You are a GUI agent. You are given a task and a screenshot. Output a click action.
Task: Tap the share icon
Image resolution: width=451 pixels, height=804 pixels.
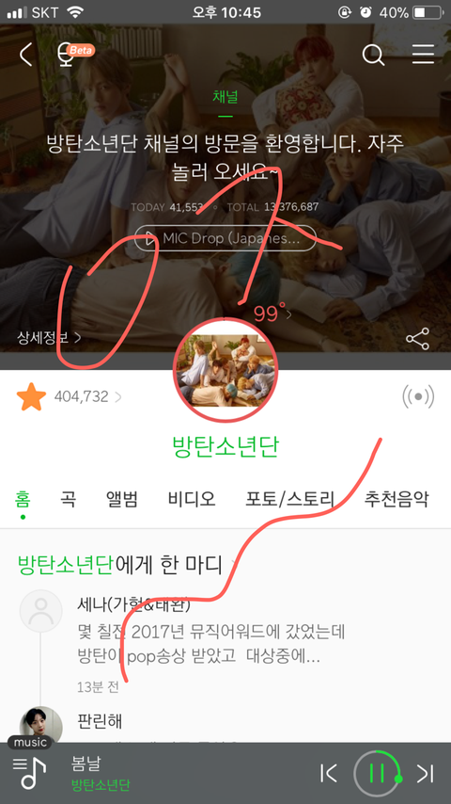point(418,338)
